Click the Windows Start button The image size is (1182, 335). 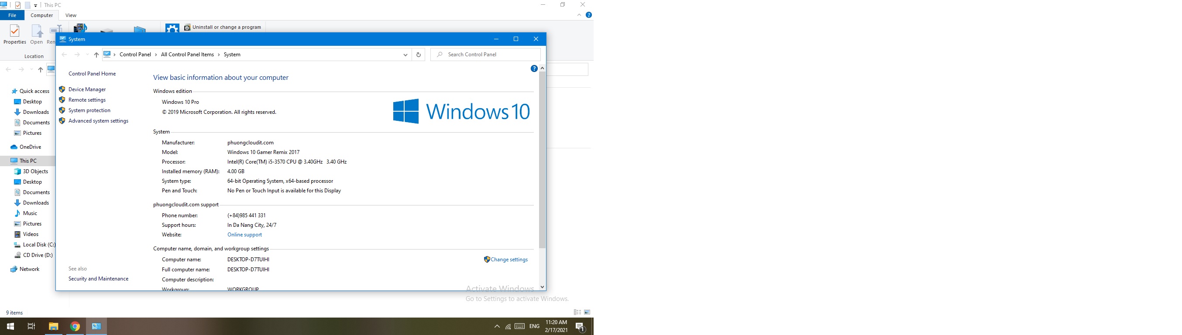point(10,326)
